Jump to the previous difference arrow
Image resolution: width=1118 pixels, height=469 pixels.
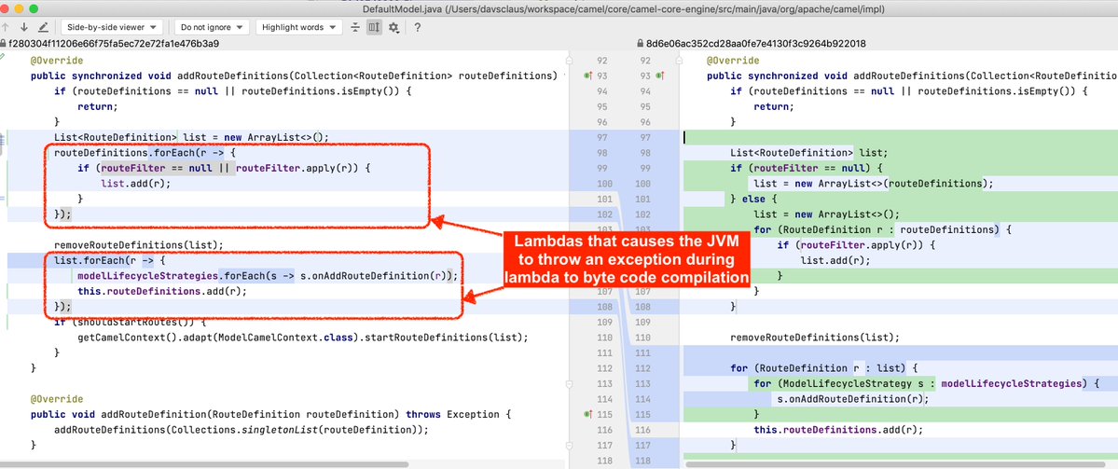(x=6, y=27)
